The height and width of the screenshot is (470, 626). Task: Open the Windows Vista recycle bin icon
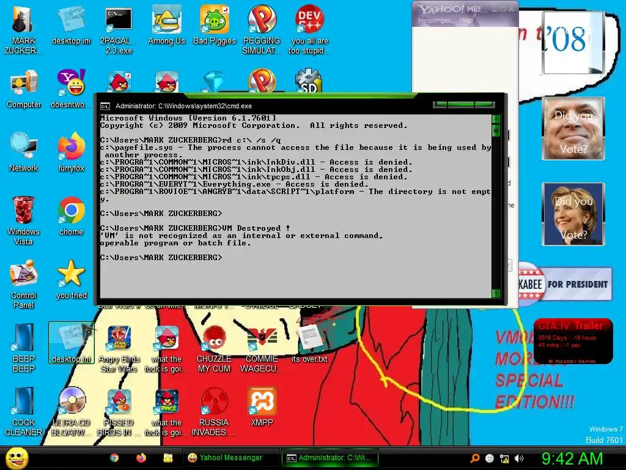[24, 220]
